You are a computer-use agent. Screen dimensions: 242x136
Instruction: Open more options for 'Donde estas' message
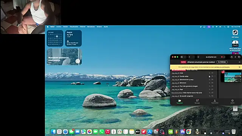click(215, 76)
